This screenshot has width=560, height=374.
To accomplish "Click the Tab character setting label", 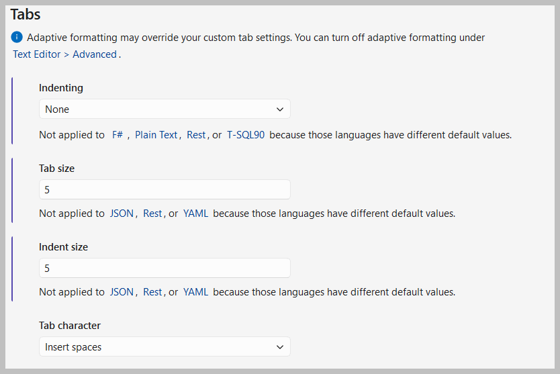I will [70, 326].
